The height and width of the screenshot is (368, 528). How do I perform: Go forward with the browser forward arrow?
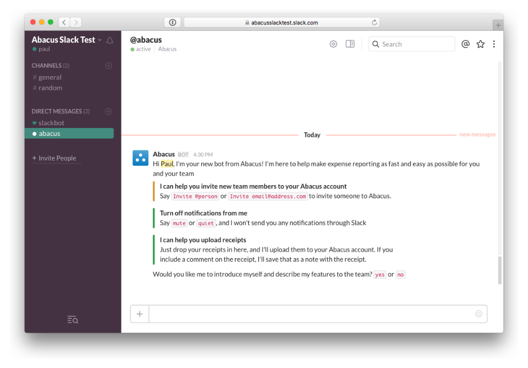76,22
